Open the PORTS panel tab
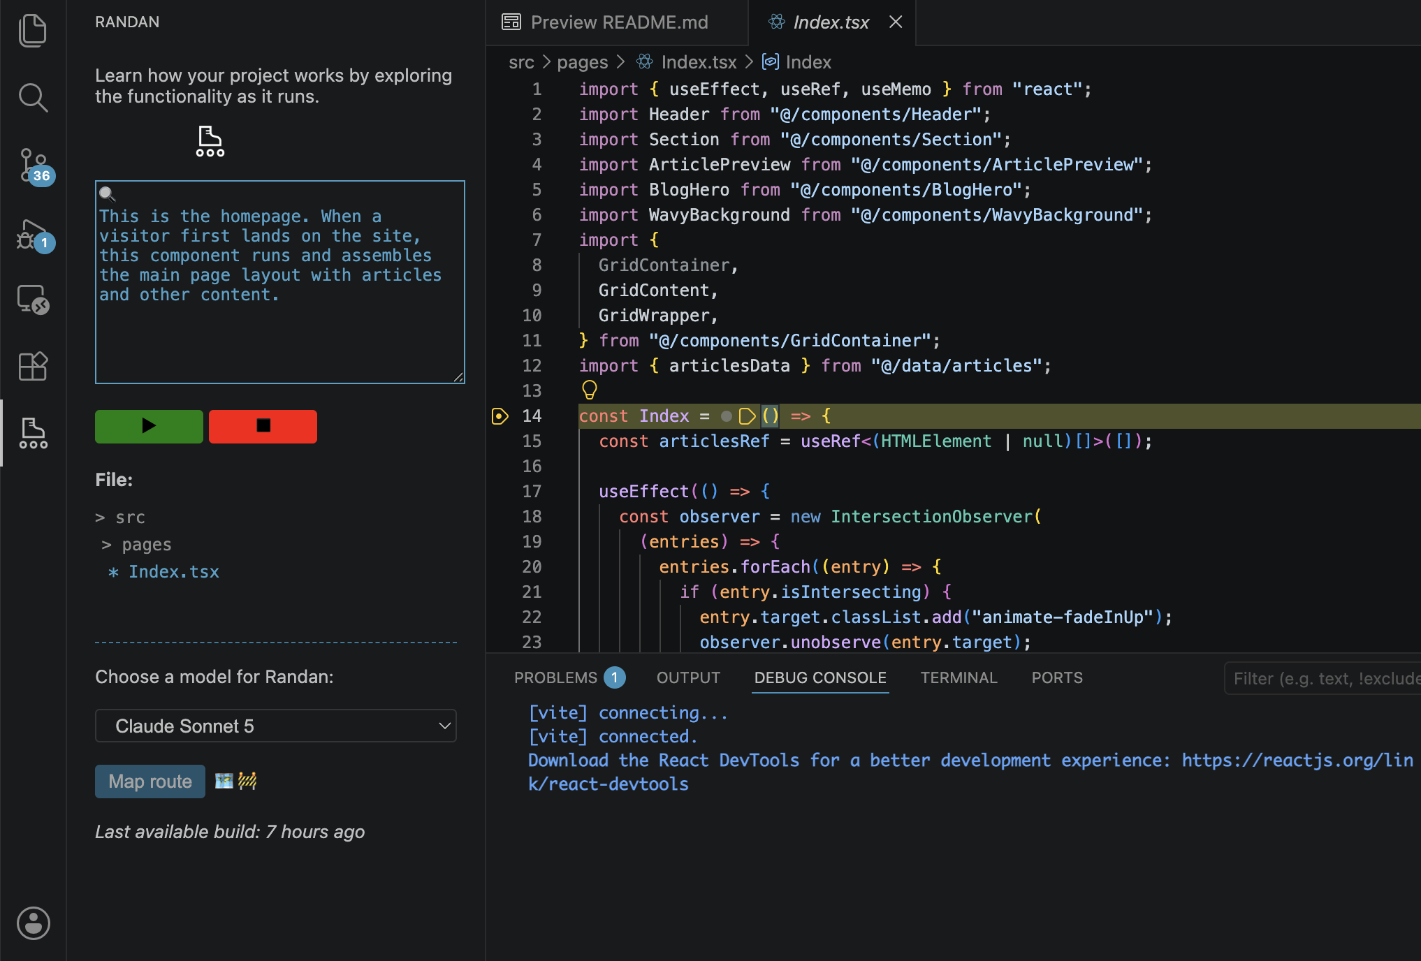1421x961 pixels. coord(1057,677)
